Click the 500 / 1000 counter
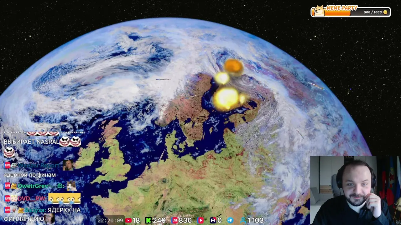401x225 pixels. (x=373, y=12)
